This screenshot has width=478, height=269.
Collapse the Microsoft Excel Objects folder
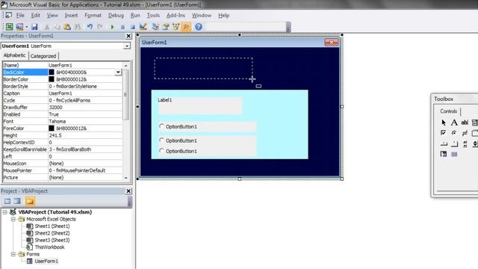(13, 219)
